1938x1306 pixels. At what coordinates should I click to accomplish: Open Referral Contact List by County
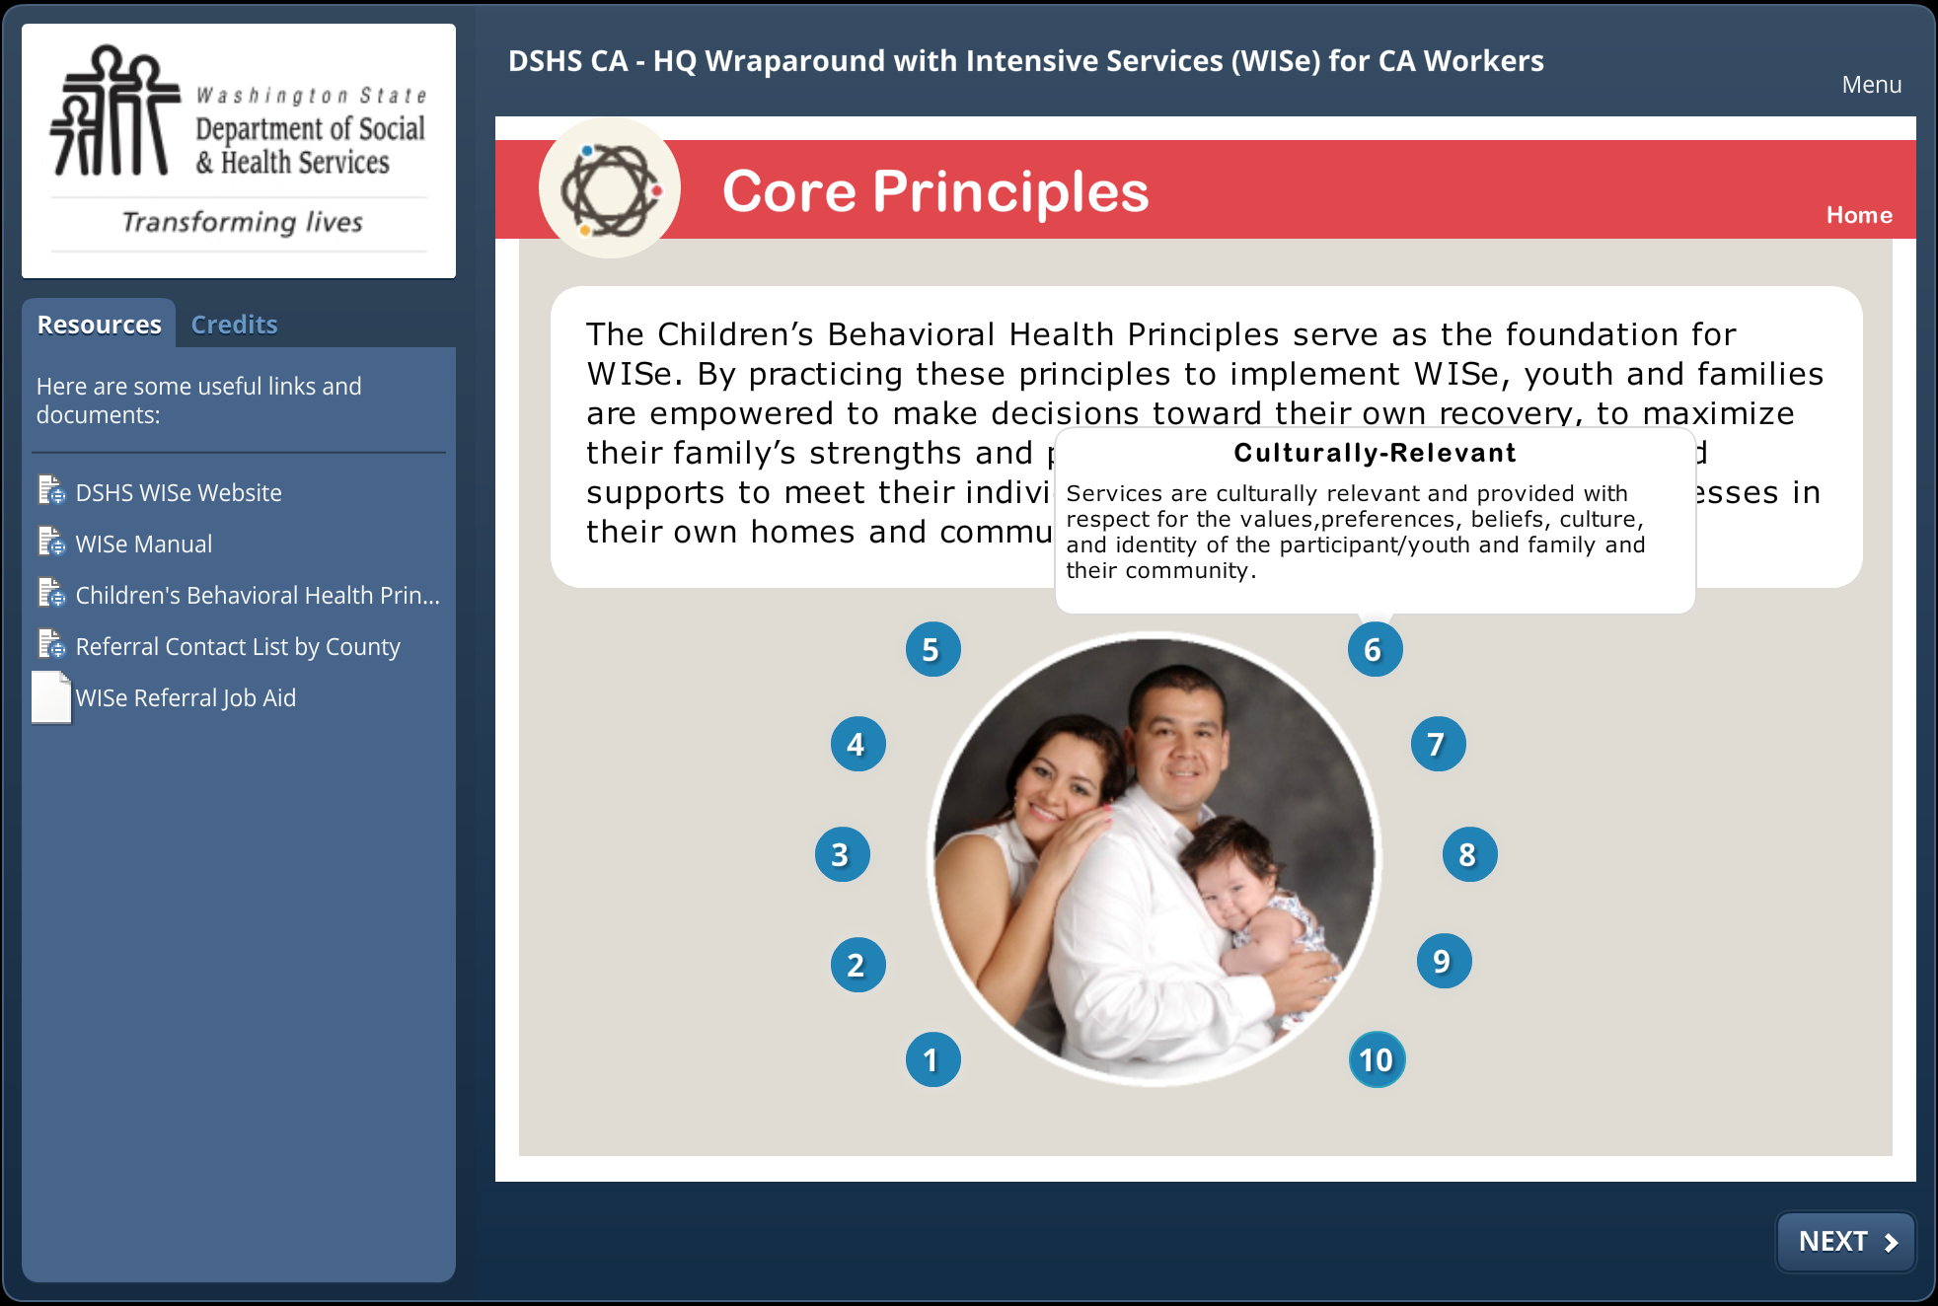[238, 646]
